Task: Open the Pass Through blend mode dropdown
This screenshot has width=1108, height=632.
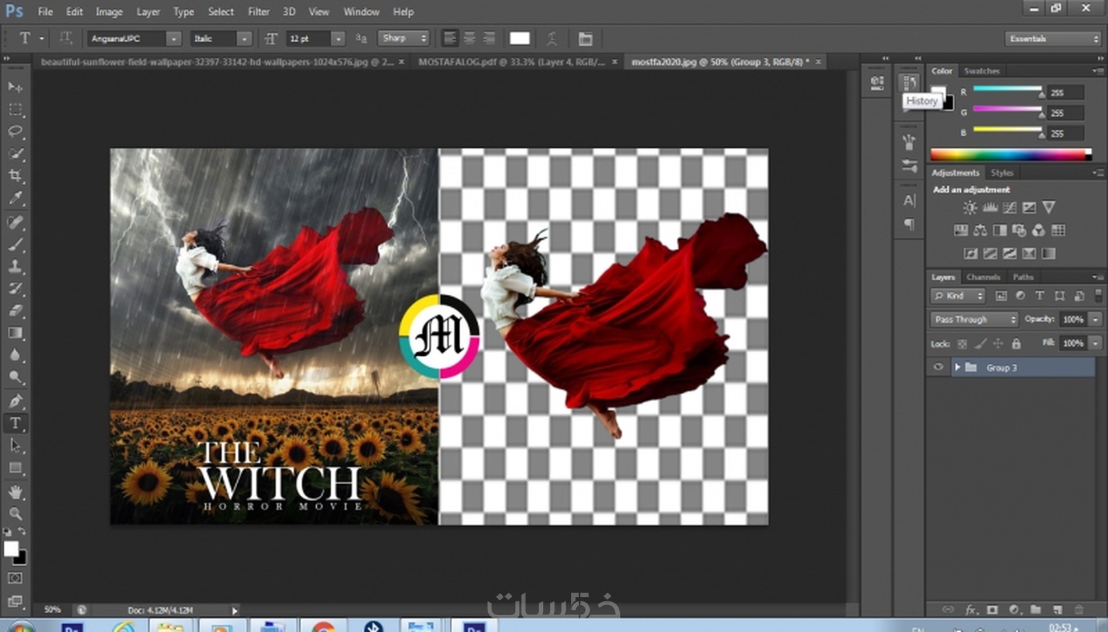Action: point(974,319)
